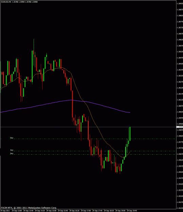Click the '29 Sep 15:00' time label
The width and height of the screenshot is (183, 212).
(x=51, y=211)
